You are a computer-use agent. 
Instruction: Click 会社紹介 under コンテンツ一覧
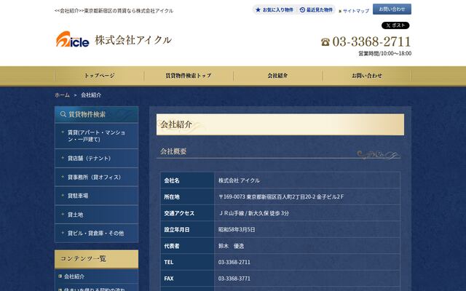(x=74, y=276)
